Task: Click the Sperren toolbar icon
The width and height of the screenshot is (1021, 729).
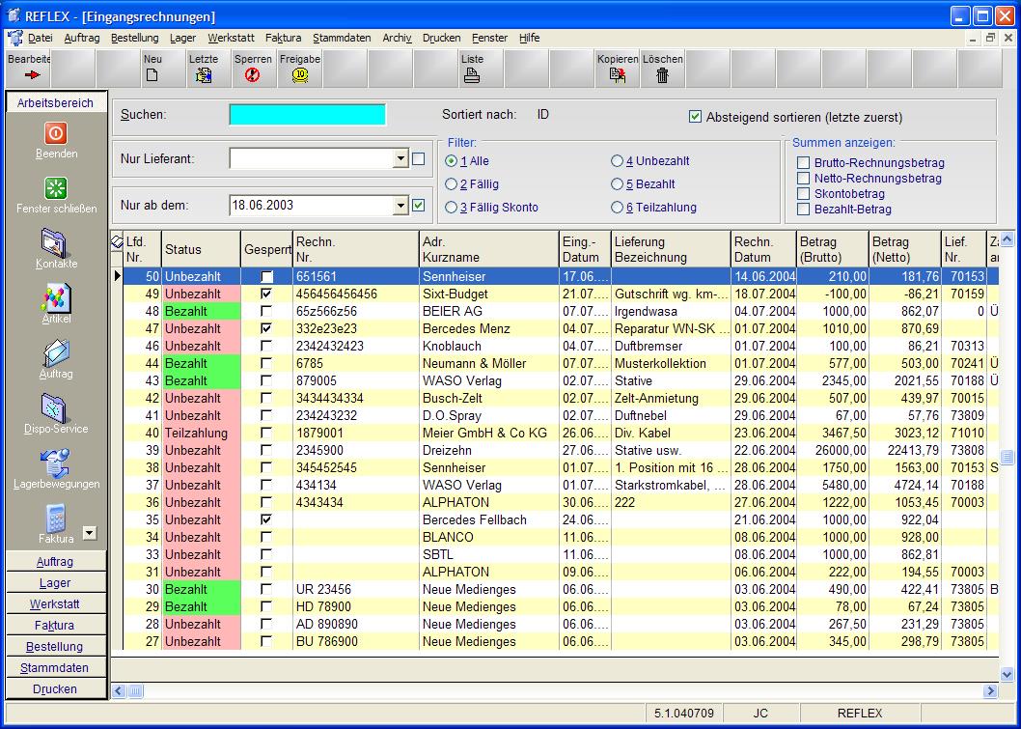Action: [x=253, y=75]
